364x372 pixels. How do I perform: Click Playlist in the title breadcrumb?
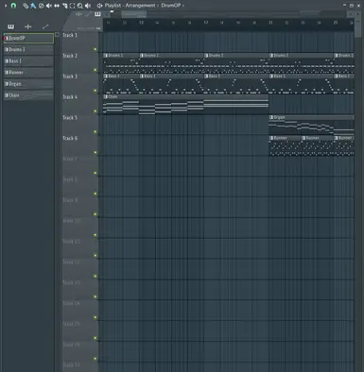(x=113, y=6)
